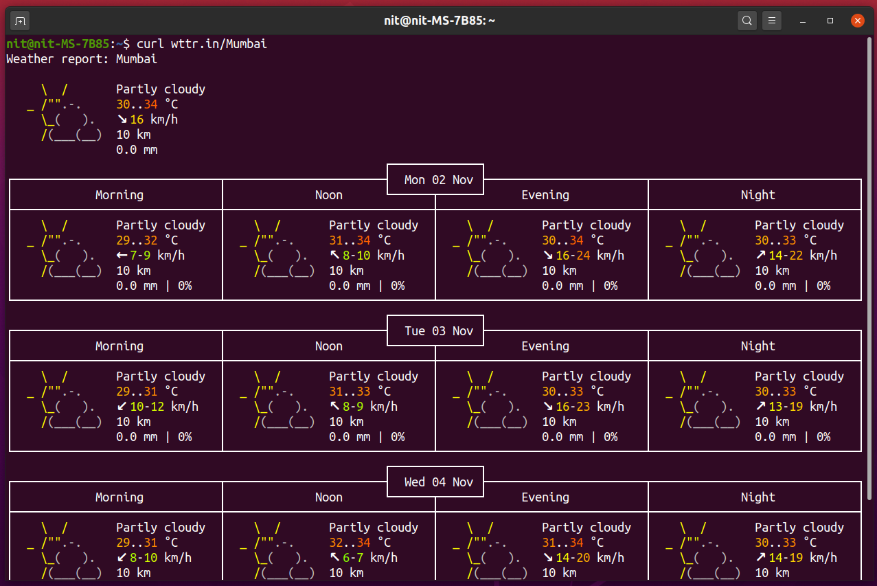877x586 pixels.
Task: Select the "Weather report: Mumbai" line
Action: tap(82, 59)
